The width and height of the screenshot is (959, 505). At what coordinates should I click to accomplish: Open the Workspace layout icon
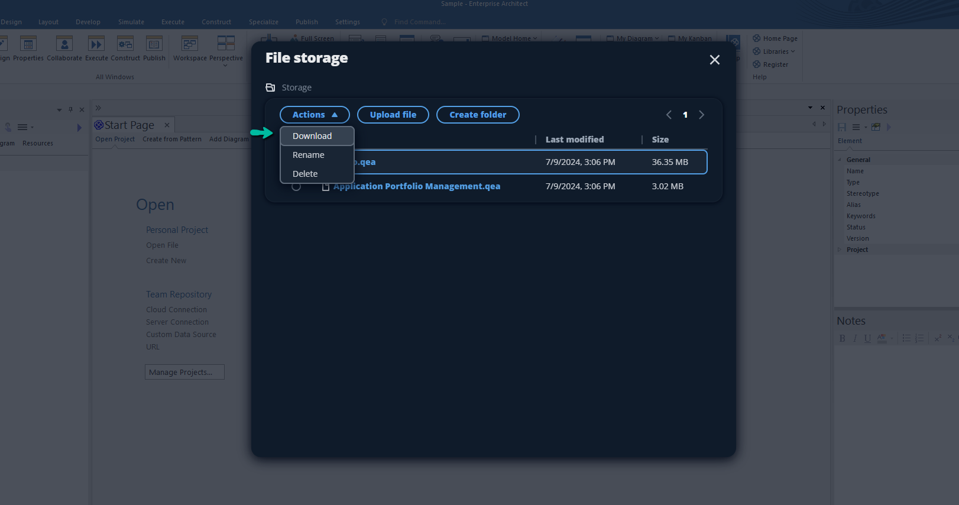point(190,48)
